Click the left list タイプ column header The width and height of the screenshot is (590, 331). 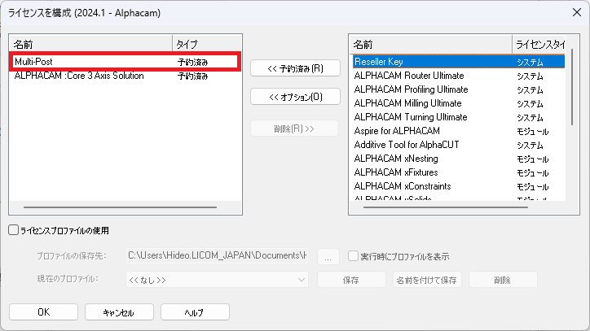coord(206,45)
